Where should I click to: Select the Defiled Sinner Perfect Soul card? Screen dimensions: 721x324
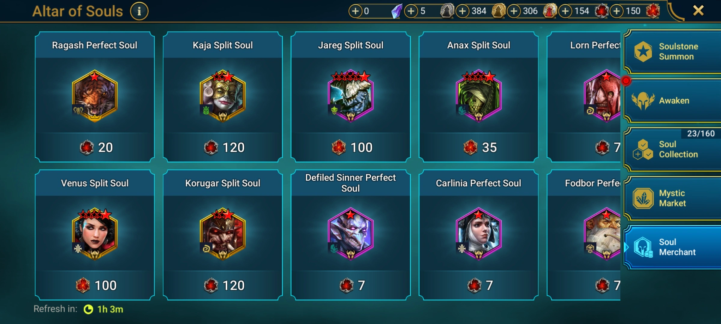point(351,235)
